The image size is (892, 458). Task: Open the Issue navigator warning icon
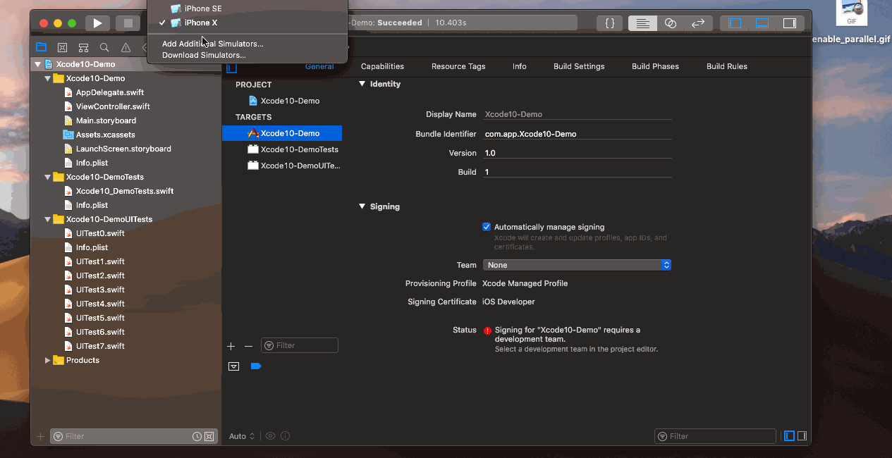pyautogui.click(x=126, y=47)
